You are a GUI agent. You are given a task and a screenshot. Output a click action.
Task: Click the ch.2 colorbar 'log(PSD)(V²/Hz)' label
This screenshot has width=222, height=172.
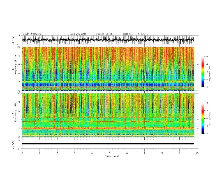210,120
